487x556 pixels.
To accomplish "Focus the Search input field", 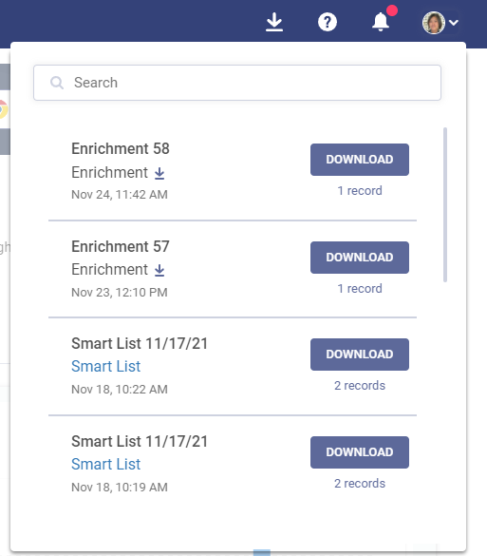I will coord(237,83).
